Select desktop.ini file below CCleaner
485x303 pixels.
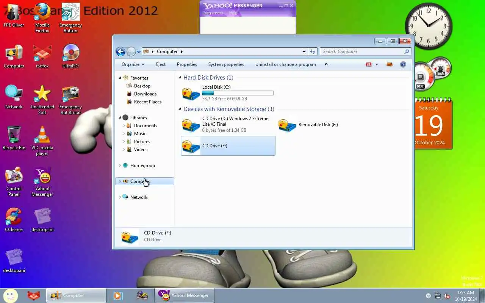(14, 261)
